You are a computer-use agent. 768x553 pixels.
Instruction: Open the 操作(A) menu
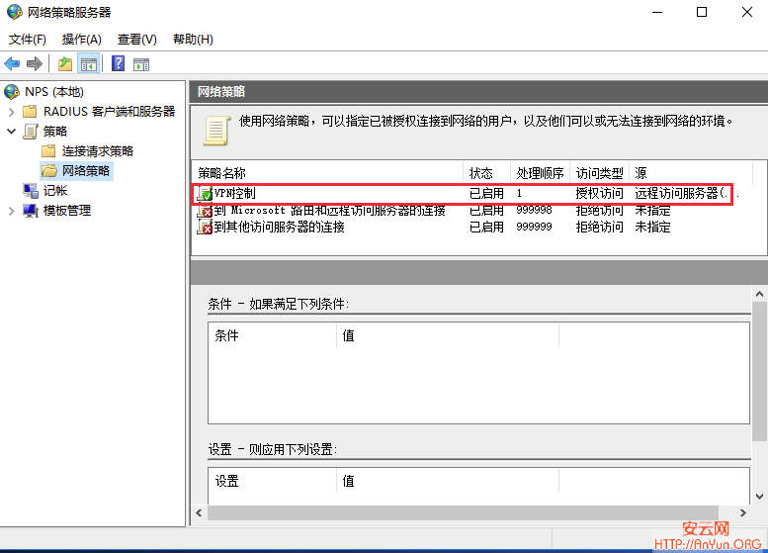(81, 40)
